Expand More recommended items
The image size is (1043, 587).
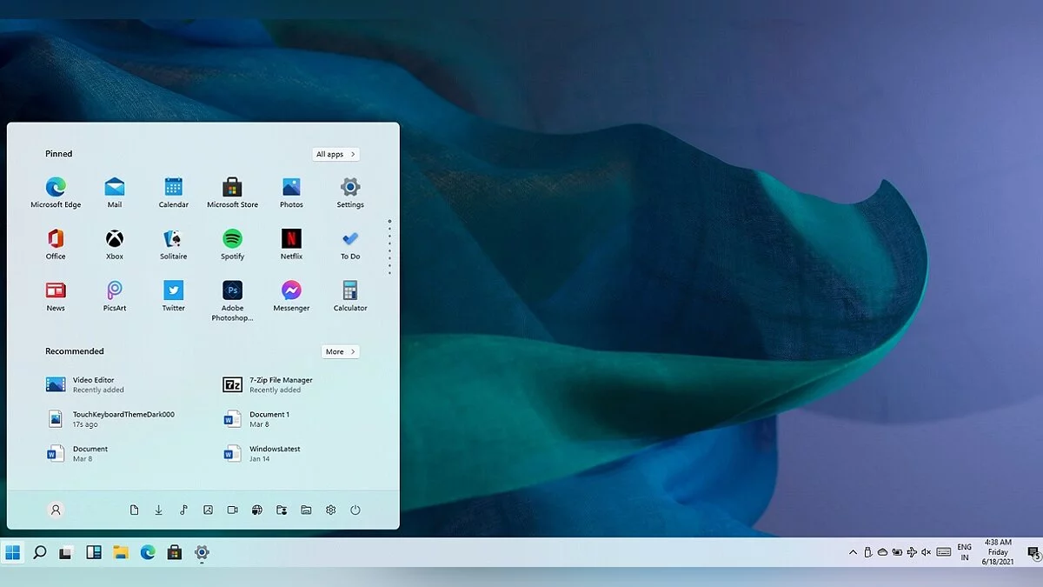click(340, 351)
